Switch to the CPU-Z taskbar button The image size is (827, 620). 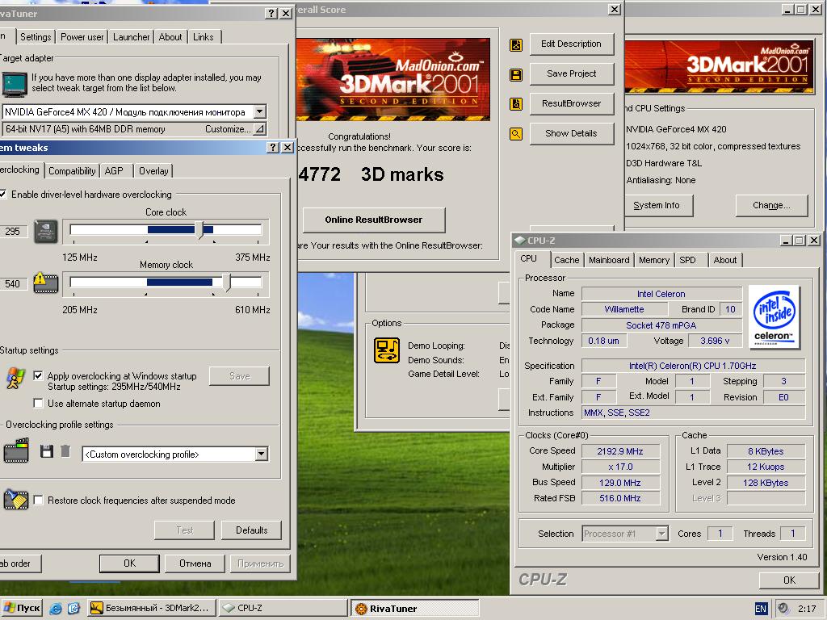(283, 608)
